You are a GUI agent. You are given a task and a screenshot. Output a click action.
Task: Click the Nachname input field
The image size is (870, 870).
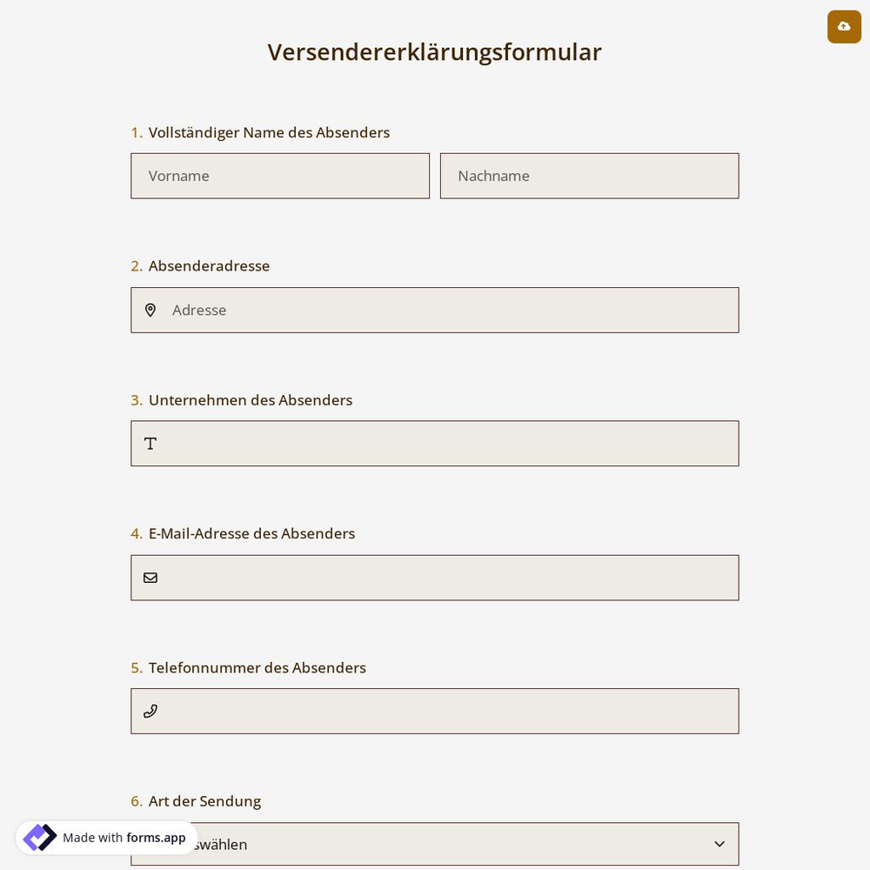coord(590,176)
